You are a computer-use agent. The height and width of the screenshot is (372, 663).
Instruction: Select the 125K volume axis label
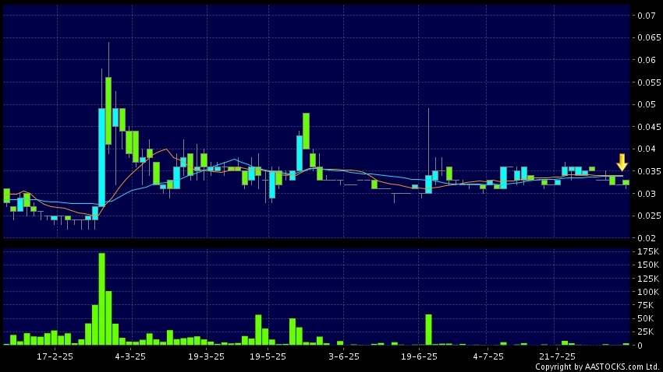point(648,279)
